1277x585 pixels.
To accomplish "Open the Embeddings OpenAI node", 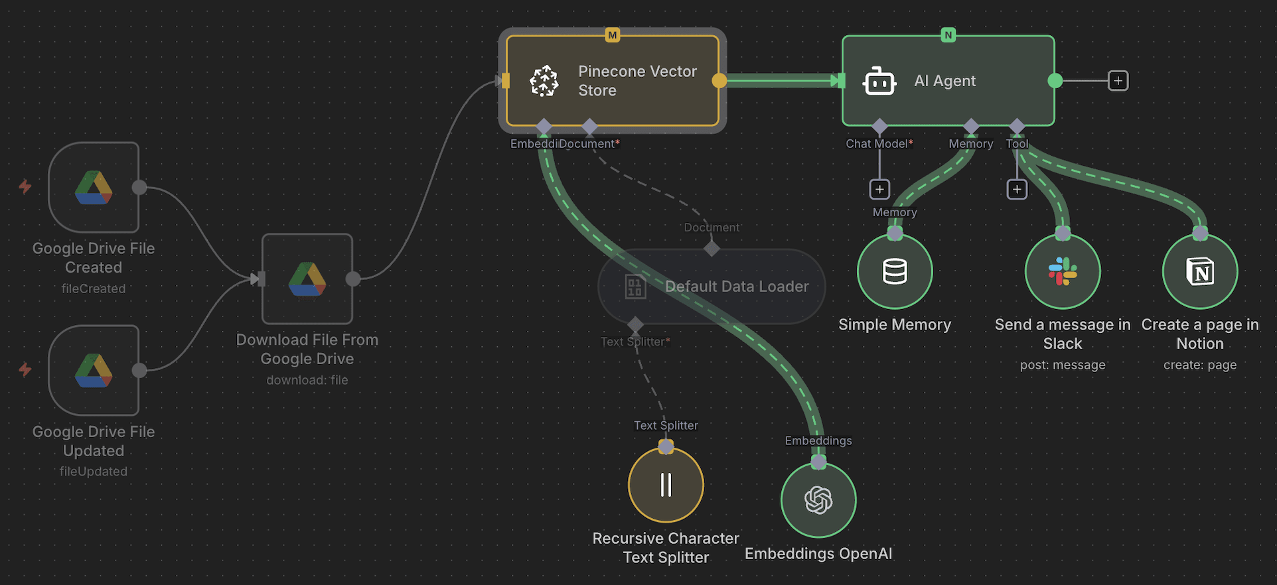I will point(818,500).
